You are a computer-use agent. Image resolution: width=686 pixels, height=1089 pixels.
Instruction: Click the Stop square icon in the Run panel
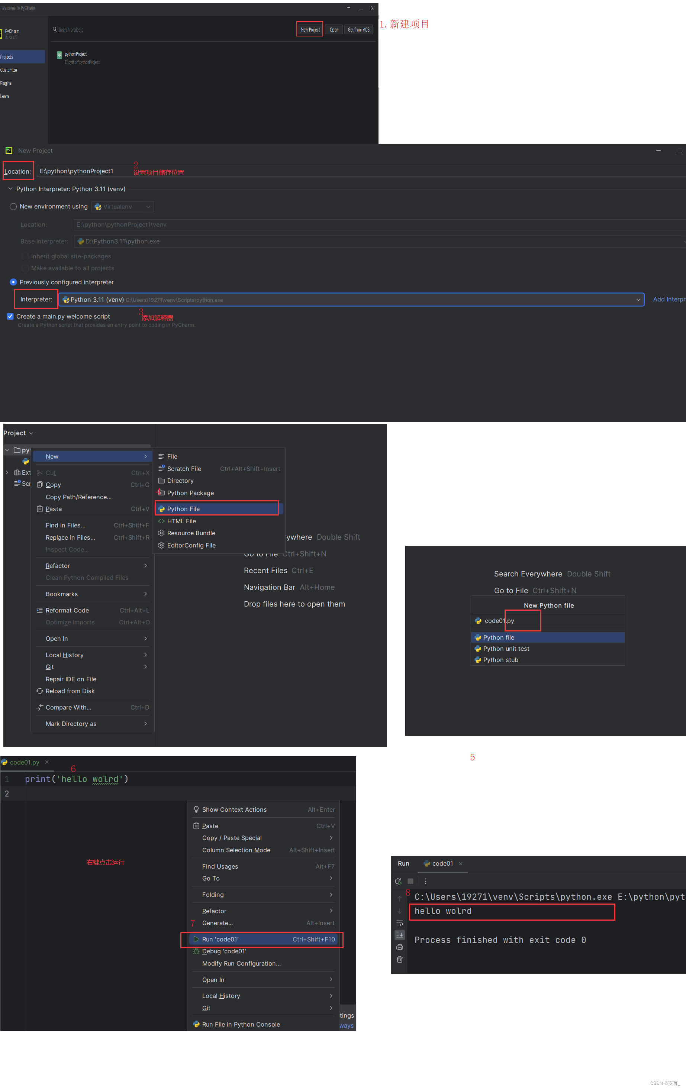[410, 881]
